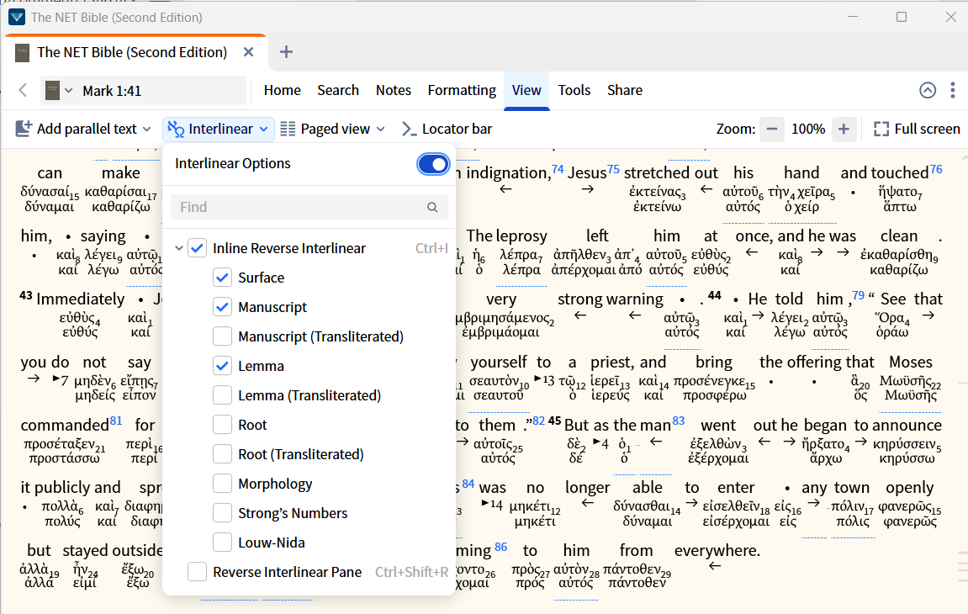The image size is (968, 614).
Task: Uncheck Inline Reverse Interlinear checkbox
Action: tap(197, 248)
